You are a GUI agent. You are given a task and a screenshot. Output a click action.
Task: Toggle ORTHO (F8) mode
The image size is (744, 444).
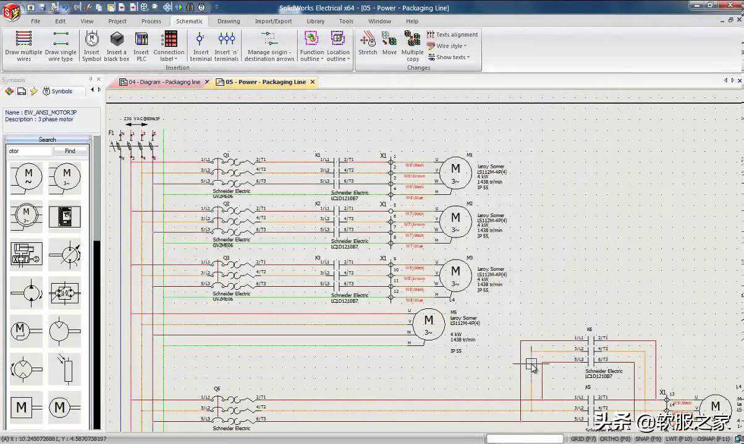click(614, 439)
